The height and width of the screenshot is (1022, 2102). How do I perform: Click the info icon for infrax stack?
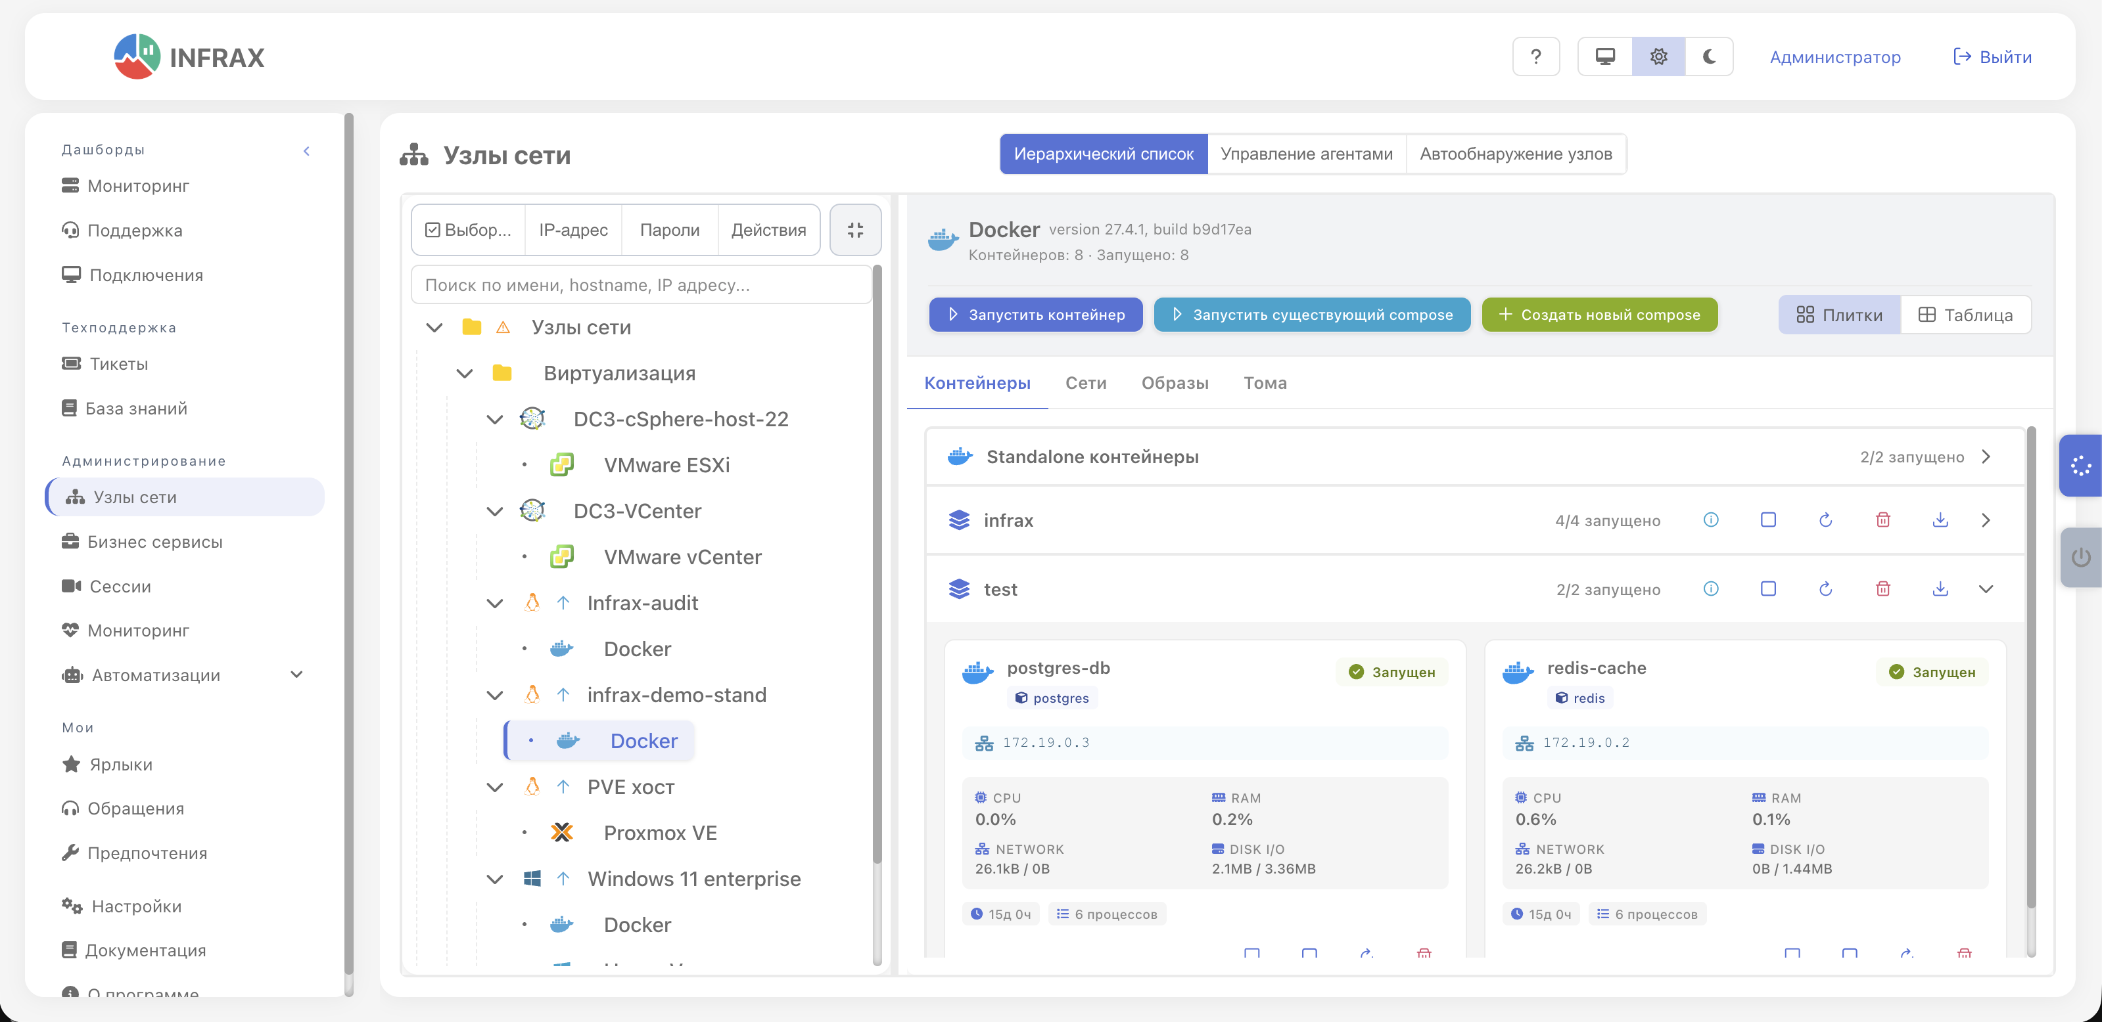pyautogui.click(x=1710, y=520)
